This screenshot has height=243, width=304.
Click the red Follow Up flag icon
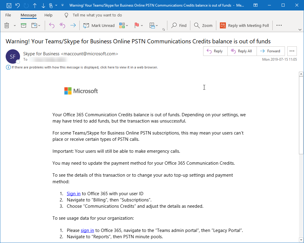point(137,25)
